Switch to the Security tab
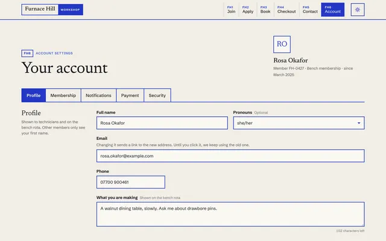The width and height of the screenshot is (386, 241). (157, 95)
